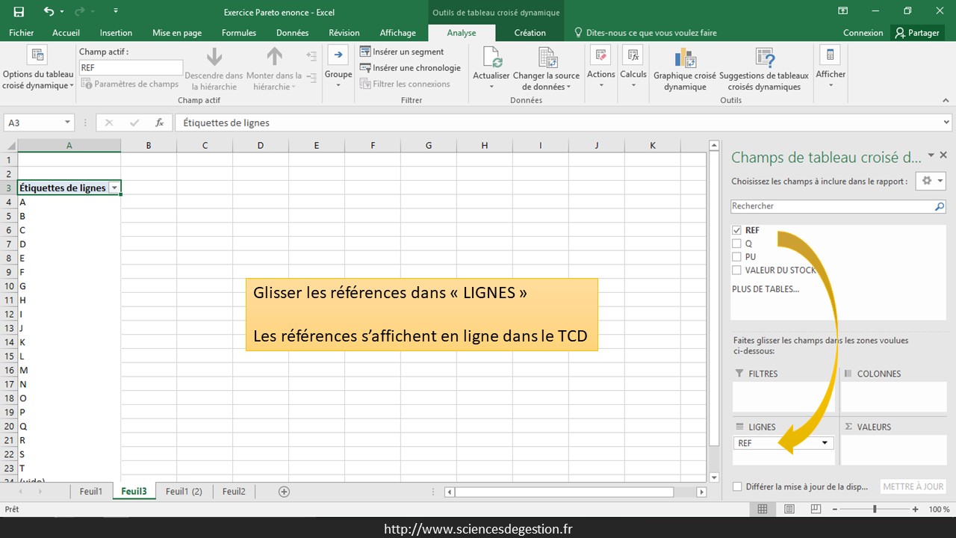Click the Changer la source de données icon

coord(547,58)
